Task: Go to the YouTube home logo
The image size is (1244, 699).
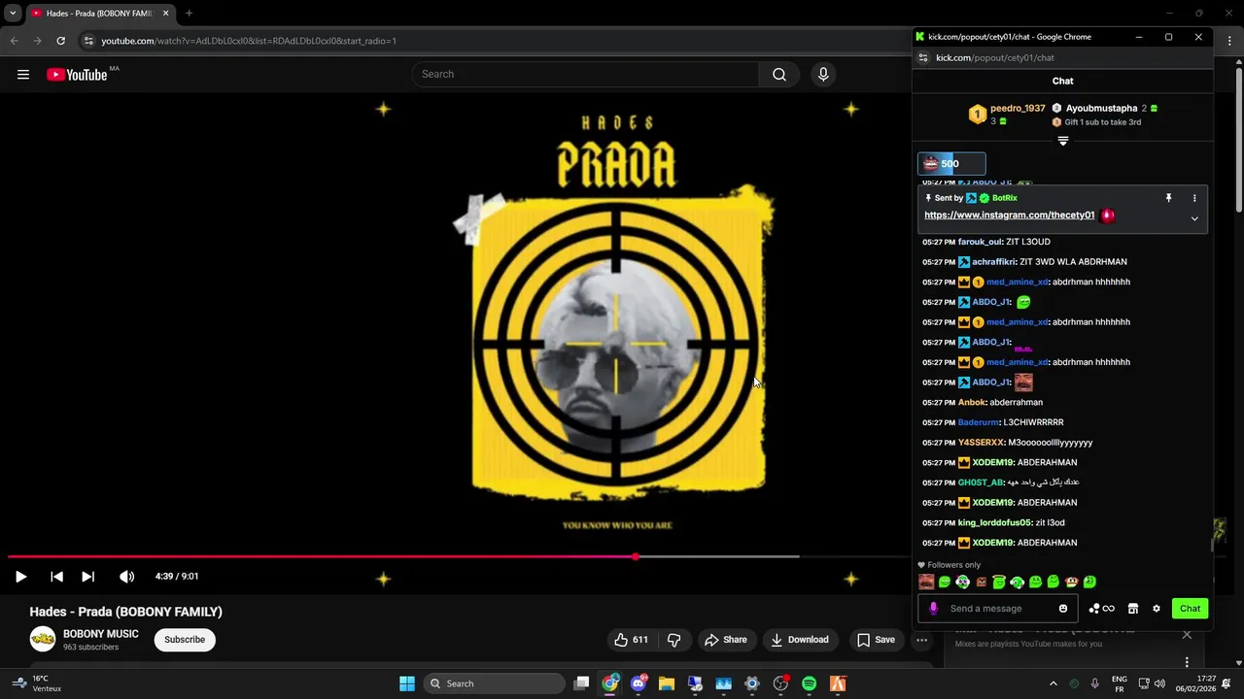Action: click(x=78, y=75)
